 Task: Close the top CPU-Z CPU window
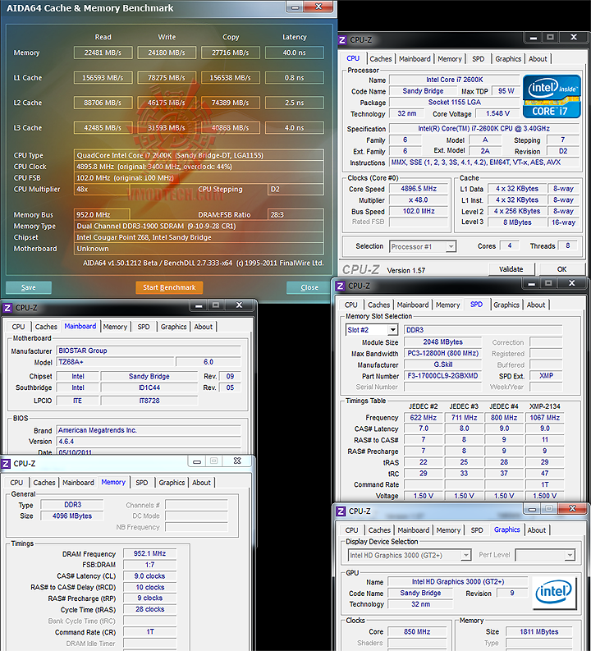point(574,38)
